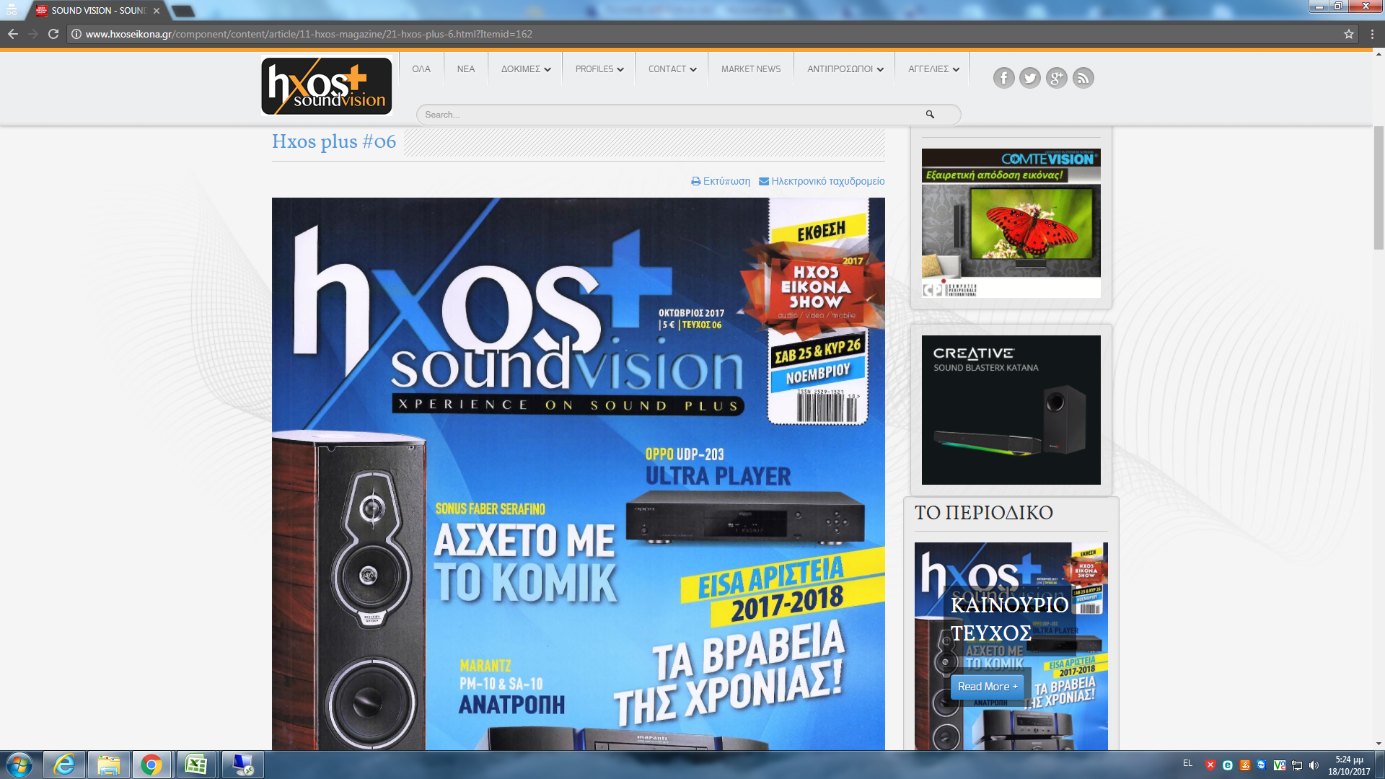This screenshot has height=779, width=1385.
Task: Expand the PROFILES dropdown menu
Action: pyautogui.click(x=599, y=69)
